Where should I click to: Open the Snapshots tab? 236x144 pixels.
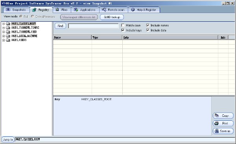pyautogui.click(x=16, y=10)
